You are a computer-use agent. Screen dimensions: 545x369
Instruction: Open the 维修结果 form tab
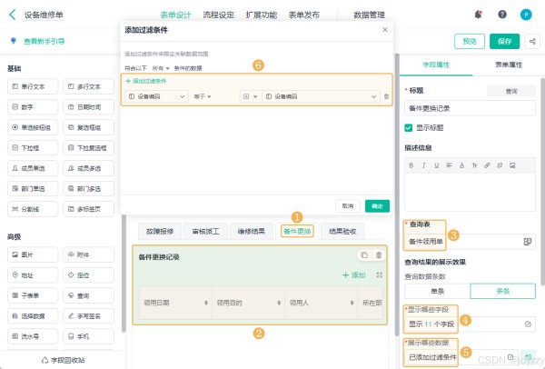tap(252, 231)
